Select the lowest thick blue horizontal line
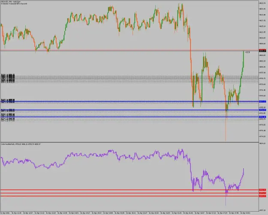The width and height of the screenshot is (268, 215). (129, 117)
